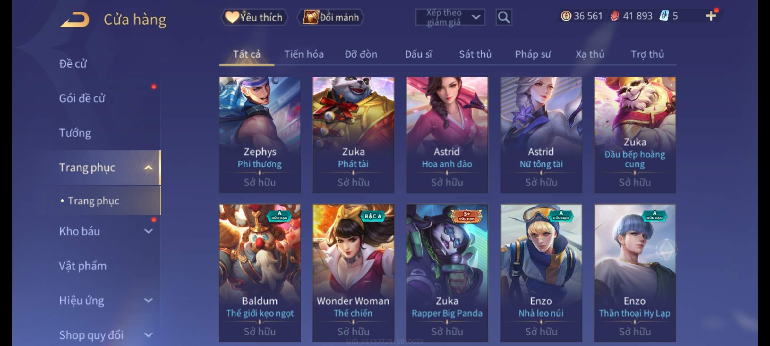
Task: Open the Gói đề cử menu item
Action: tap(82, 98)
